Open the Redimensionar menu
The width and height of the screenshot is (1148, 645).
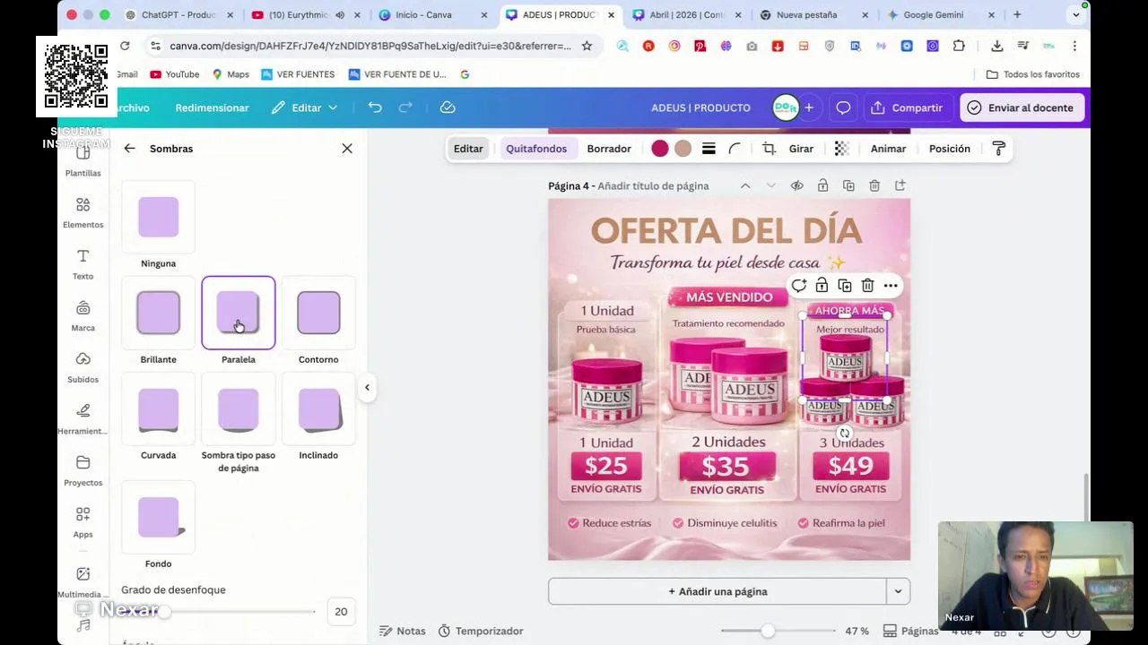click(x=212, y=107)
